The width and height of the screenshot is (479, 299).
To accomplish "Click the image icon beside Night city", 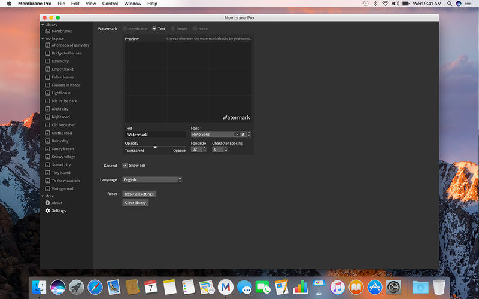I will (47, 109).
